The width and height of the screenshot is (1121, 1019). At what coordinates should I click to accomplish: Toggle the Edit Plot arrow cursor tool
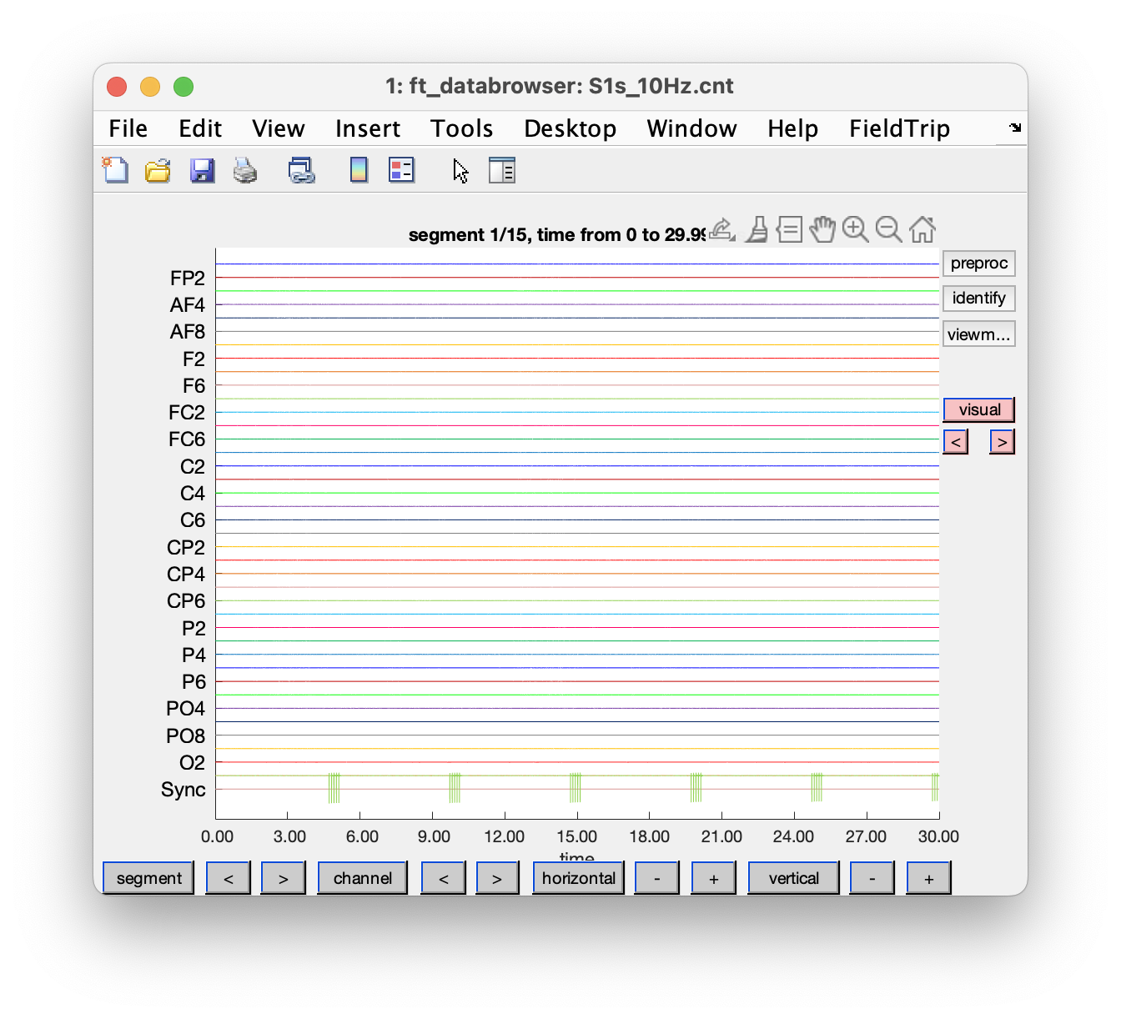click(x=460, y=170)
